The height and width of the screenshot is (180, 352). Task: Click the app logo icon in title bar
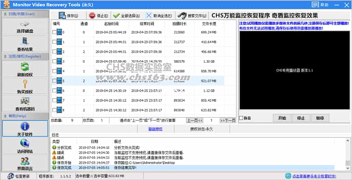pos(6,4)
